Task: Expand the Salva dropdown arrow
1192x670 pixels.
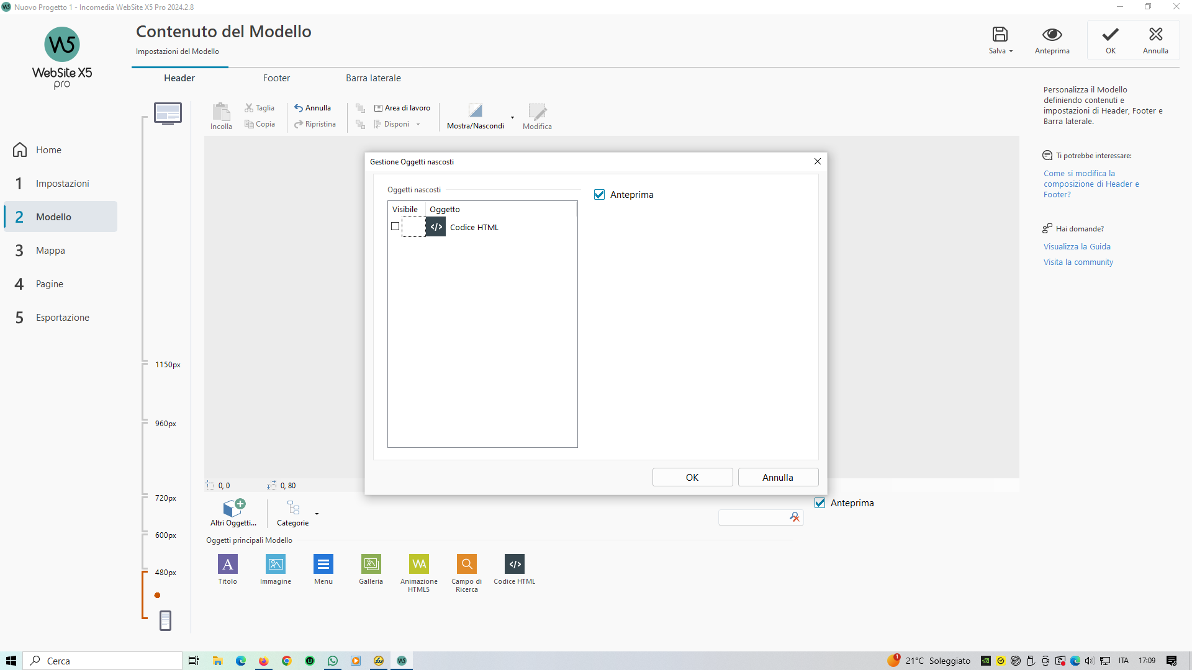Action: pos(1011,51)
